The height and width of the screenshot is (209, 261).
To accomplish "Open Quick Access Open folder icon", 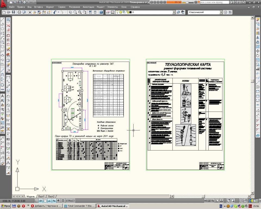I will [x=15, y=2].
